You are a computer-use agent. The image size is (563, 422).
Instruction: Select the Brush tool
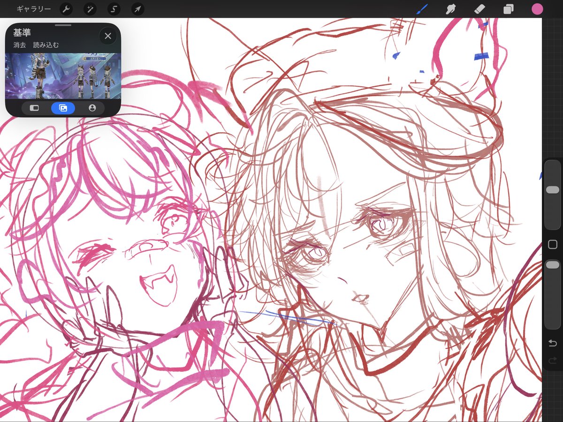(x=422, y=9)
